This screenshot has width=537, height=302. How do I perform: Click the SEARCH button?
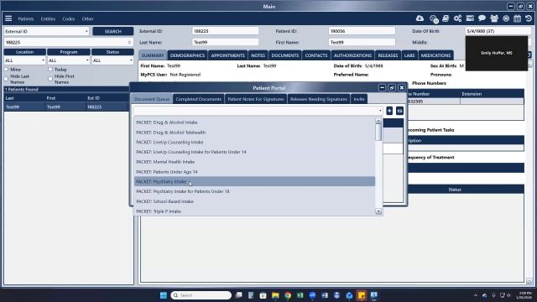pyautogui.click(x=113, y=31)
